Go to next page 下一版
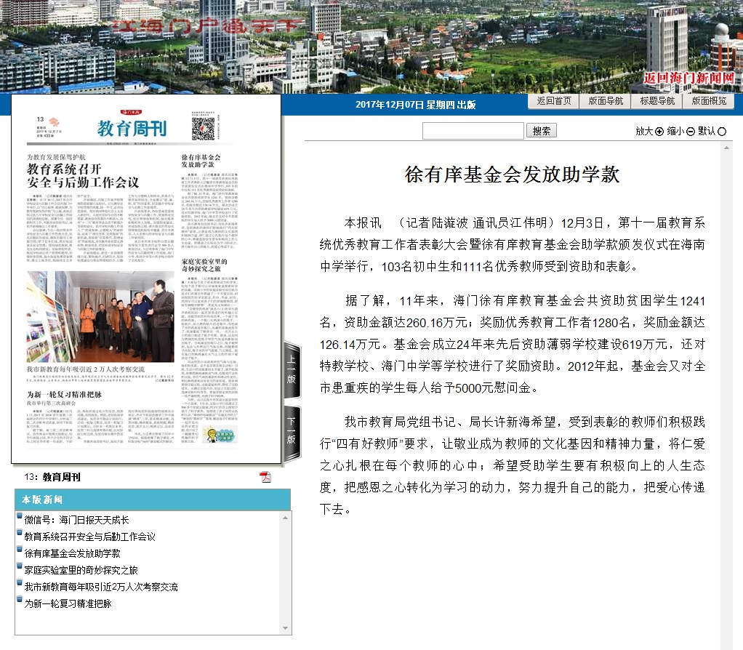The height and width of the screenshot is (650, 743). pyautogui.click(x=292, y=432)
